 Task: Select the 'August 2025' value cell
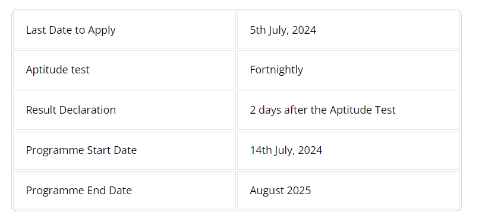tap(348, 191)
